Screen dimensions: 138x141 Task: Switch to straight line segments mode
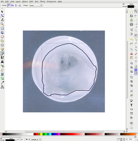point(16,6)
